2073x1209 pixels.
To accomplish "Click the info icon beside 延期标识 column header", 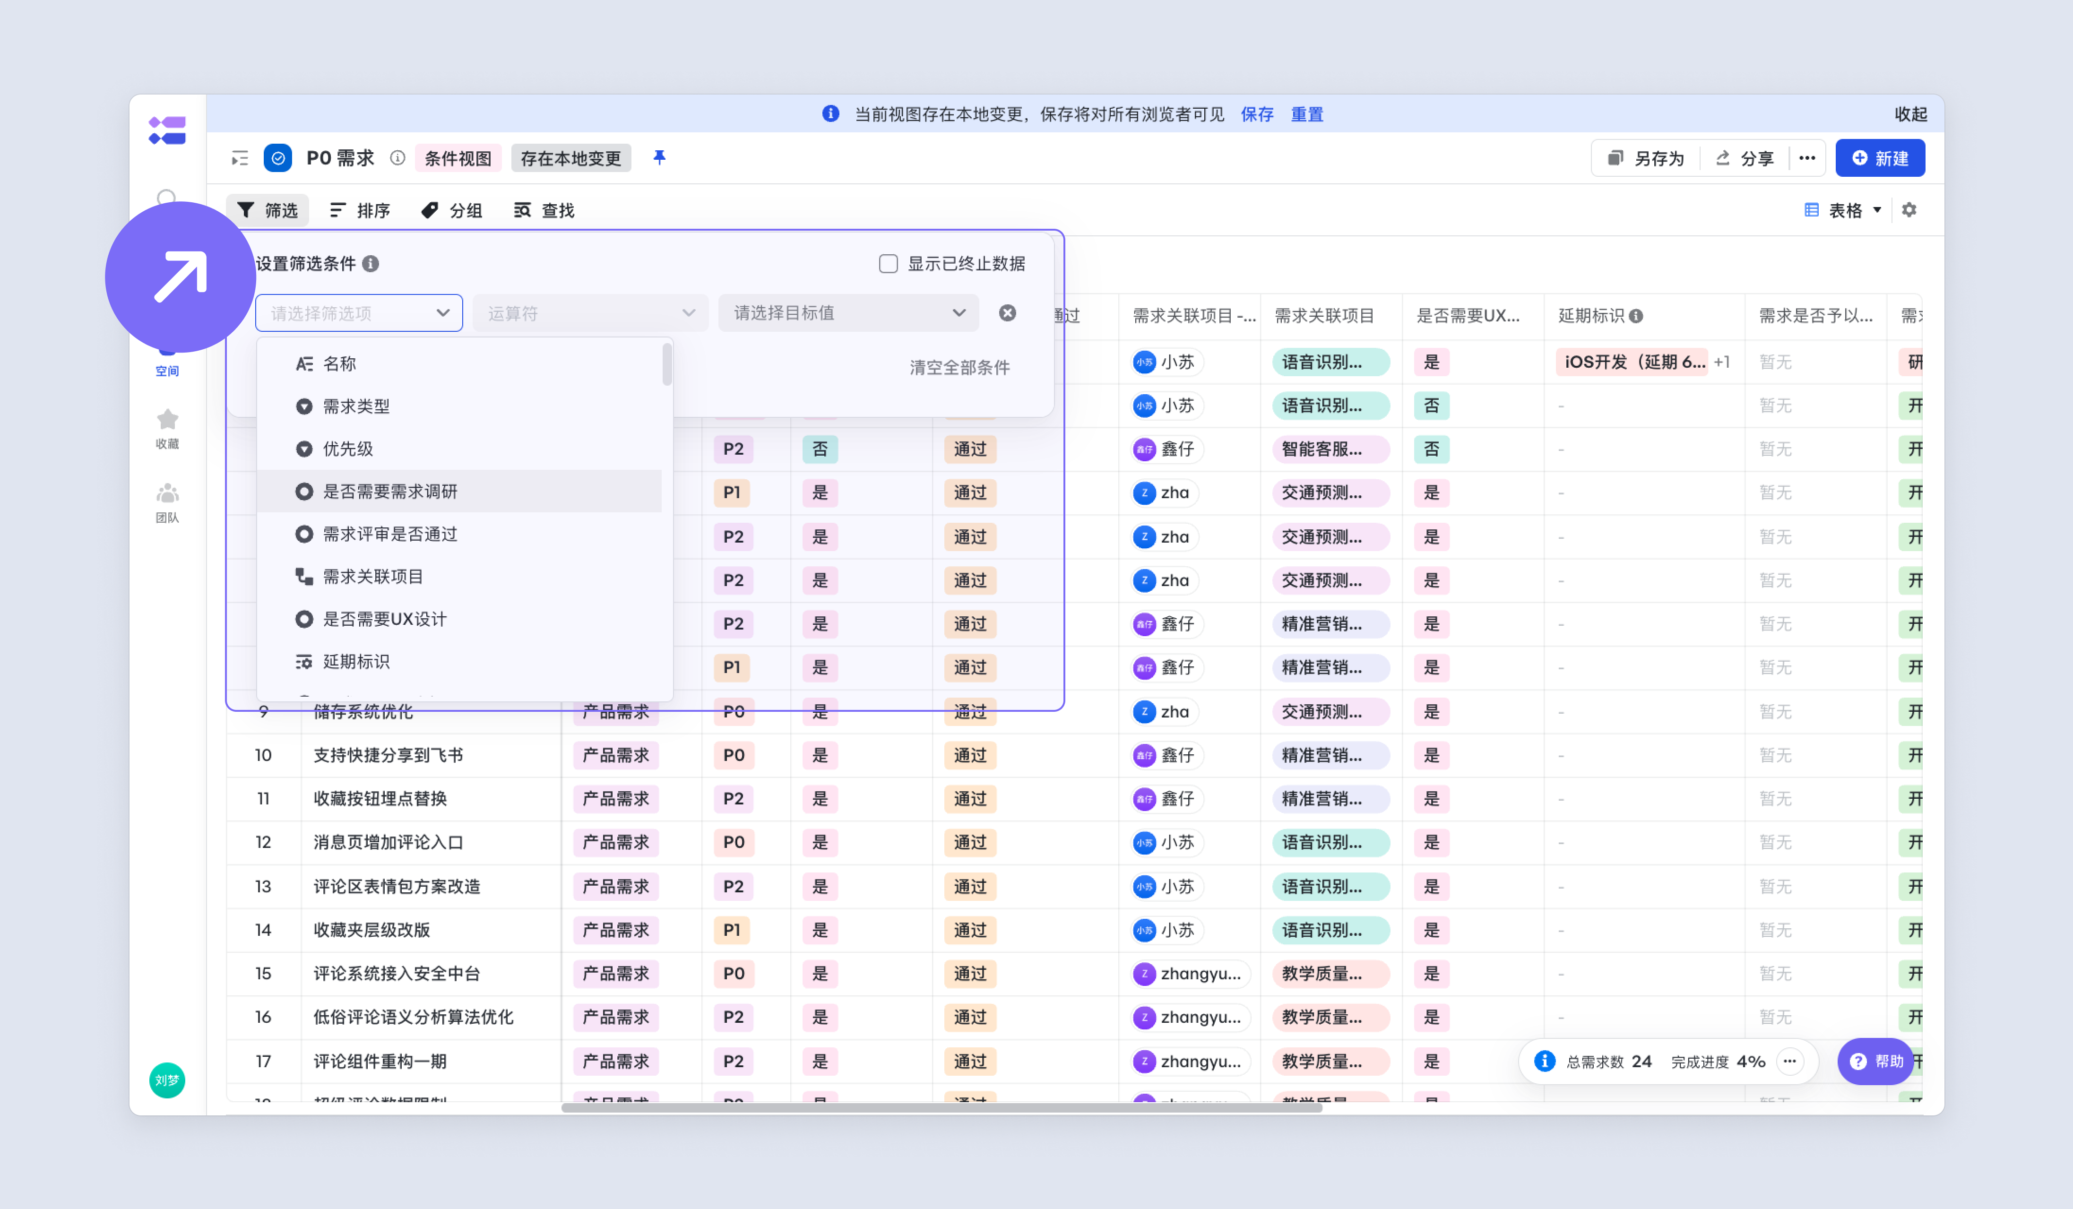I will coord(1636,316).
